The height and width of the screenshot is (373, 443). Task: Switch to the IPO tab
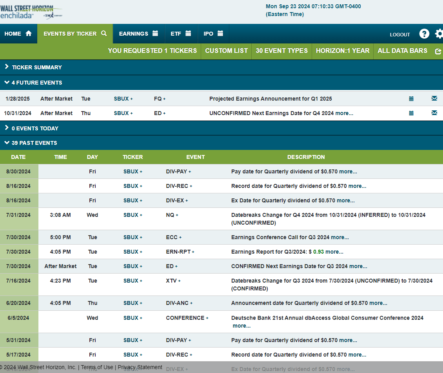(x=213, y=34)
